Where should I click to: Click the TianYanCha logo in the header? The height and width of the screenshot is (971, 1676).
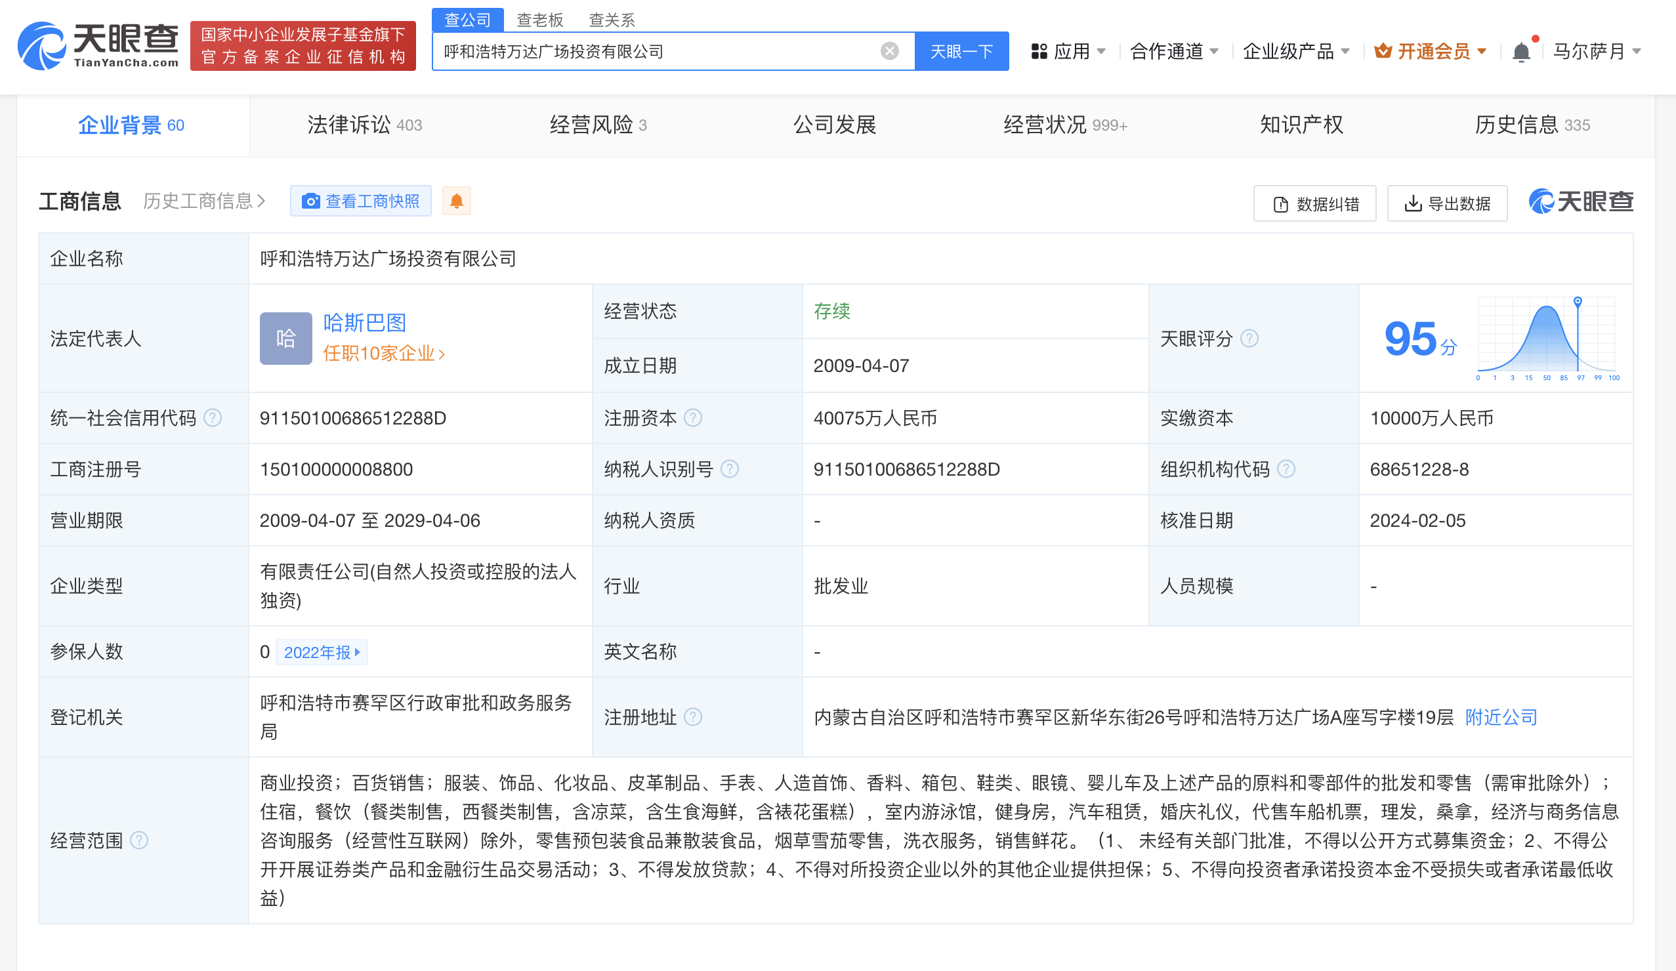coord(98,45)
